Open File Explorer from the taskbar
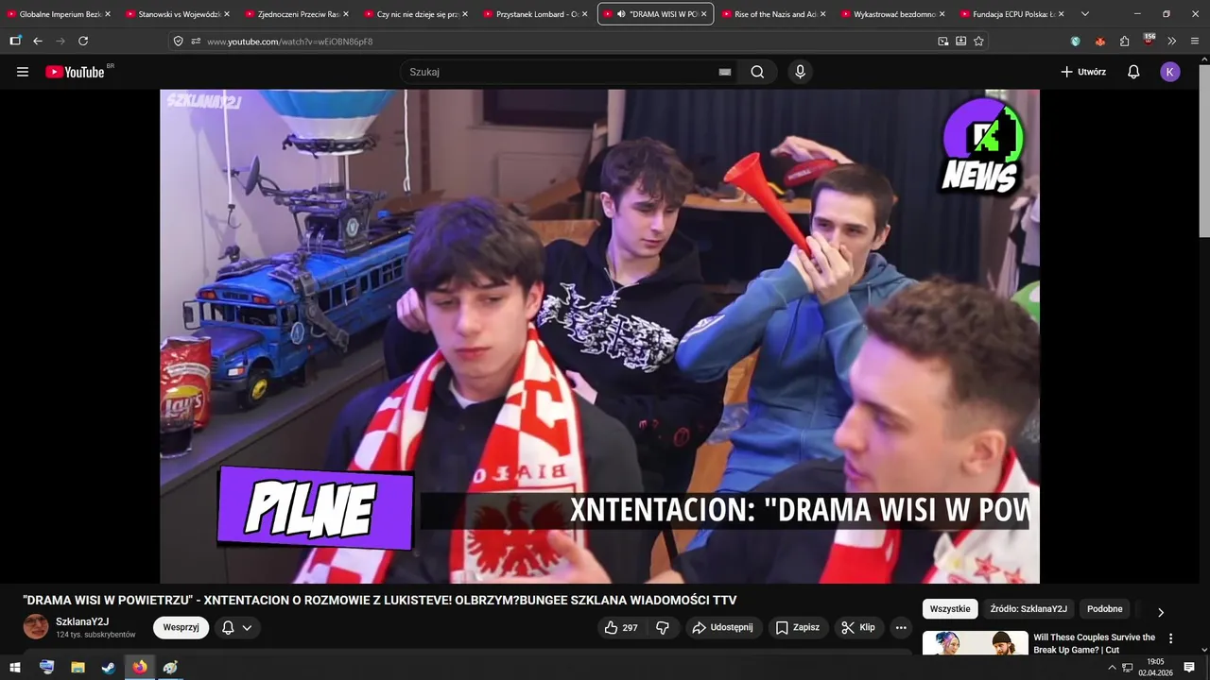Image resolution: width=1210 pixels, height=680 pixels. (x=78, y=667)
